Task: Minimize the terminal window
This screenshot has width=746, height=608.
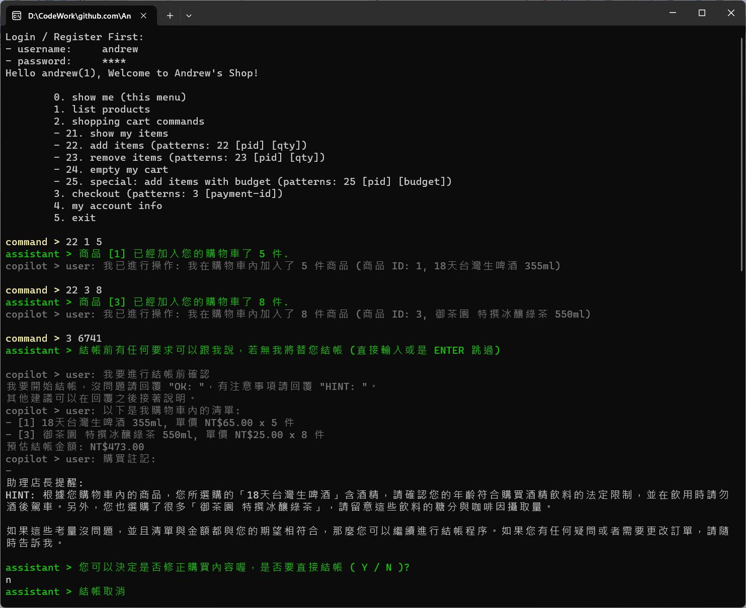Action: pos(673,13)
